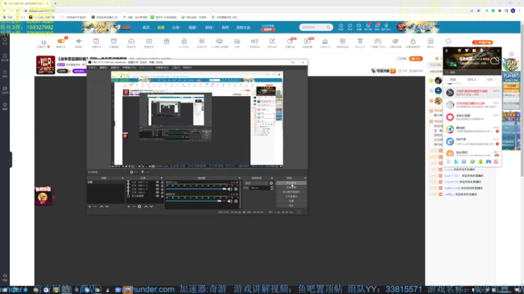524x294 pixels.
Task: Add a new source in OBS Sources panel
Action: (x=128, y=206)
